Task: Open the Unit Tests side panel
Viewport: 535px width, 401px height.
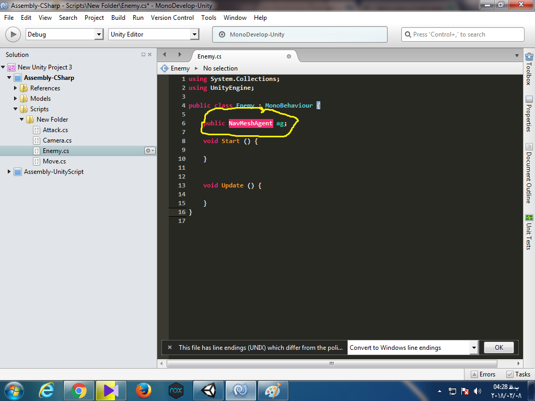Action: click(x=529, y=232)
